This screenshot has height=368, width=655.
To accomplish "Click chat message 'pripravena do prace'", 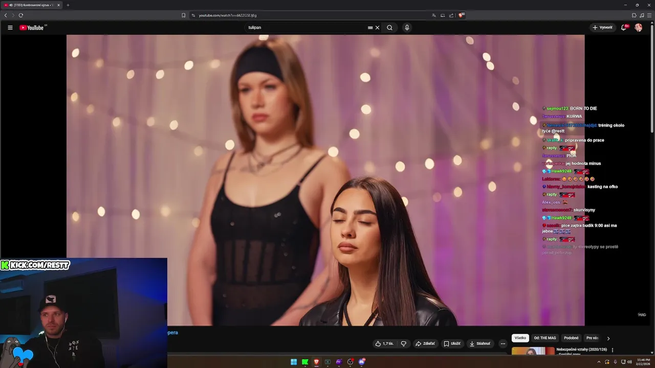I will point(584,140).
